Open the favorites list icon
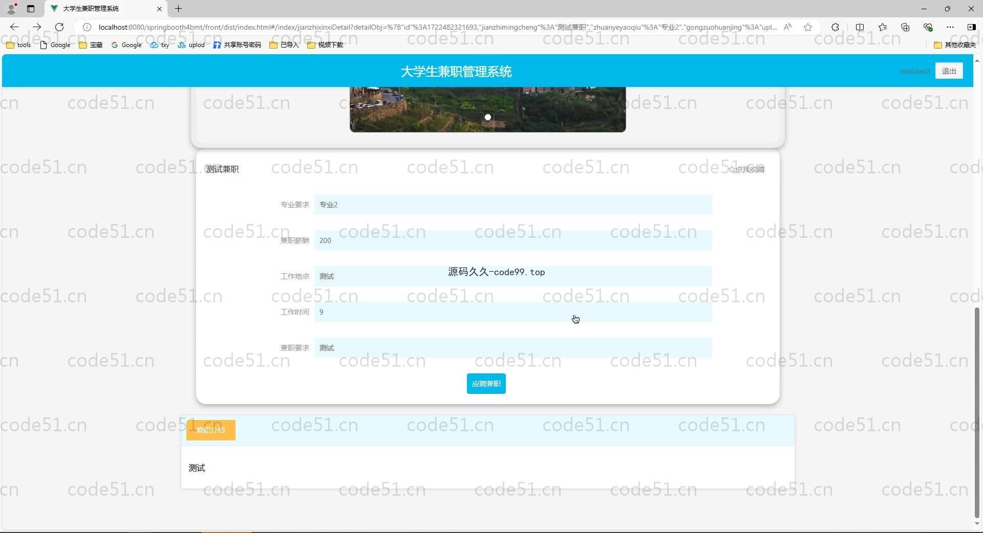The width and height of the screenshot is (983, 533). point(883,27)
